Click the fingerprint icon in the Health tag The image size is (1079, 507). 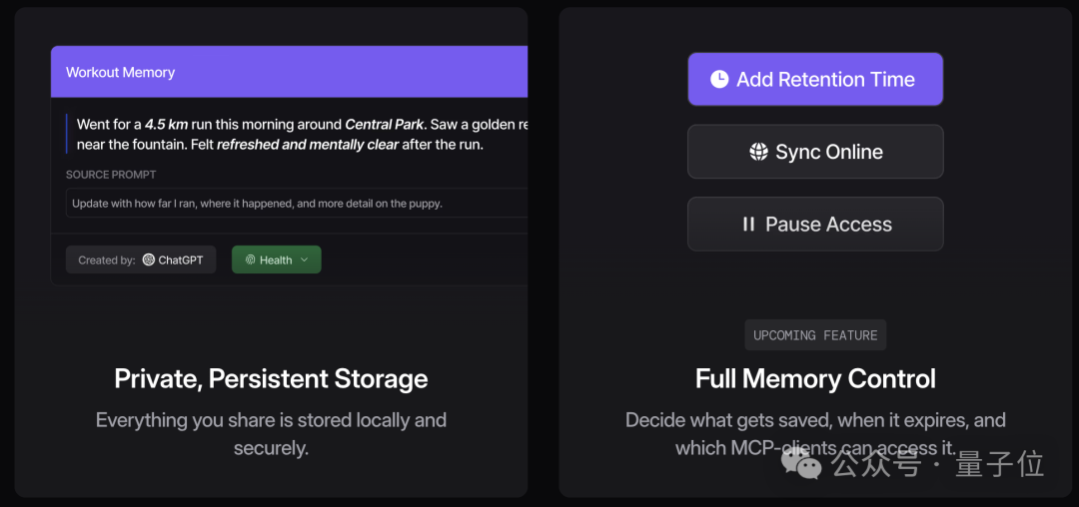[x=250, y=260]
